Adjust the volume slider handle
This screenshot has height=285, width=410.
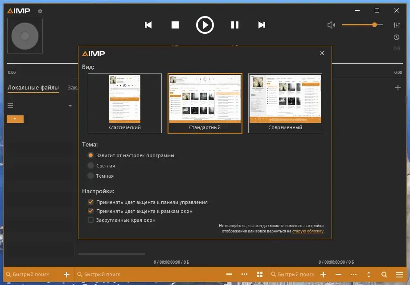coord(375,25)
